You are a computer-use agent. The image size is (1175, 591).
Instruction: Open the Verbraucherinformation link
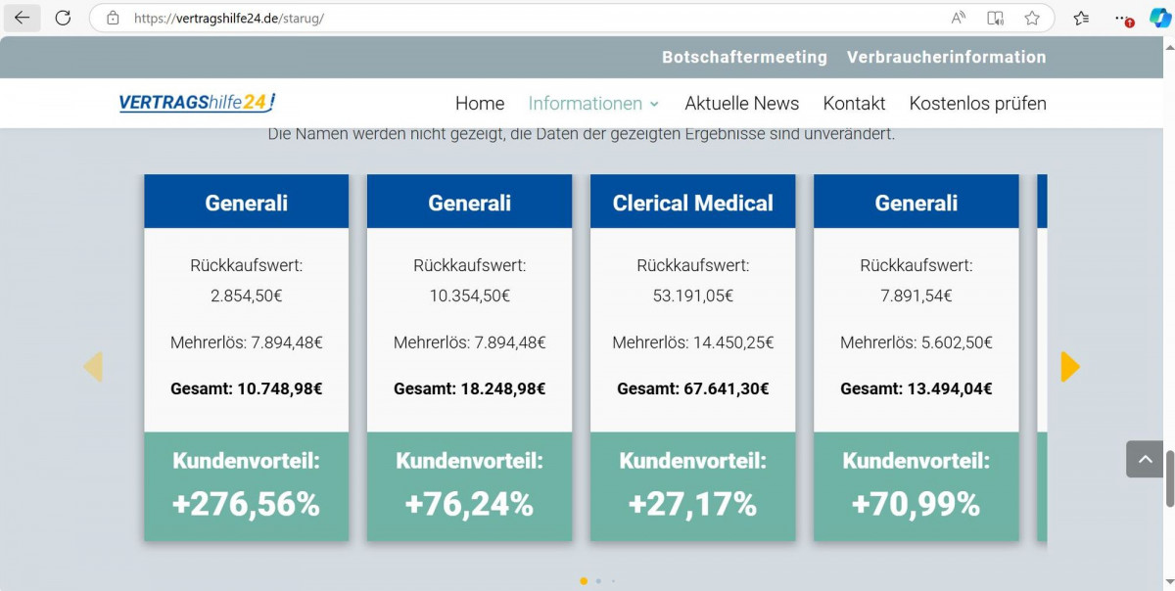[946, 57]
